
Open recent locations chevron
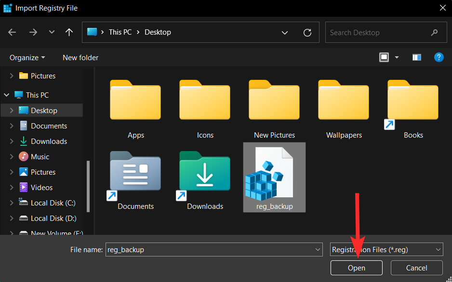[52, 32]
